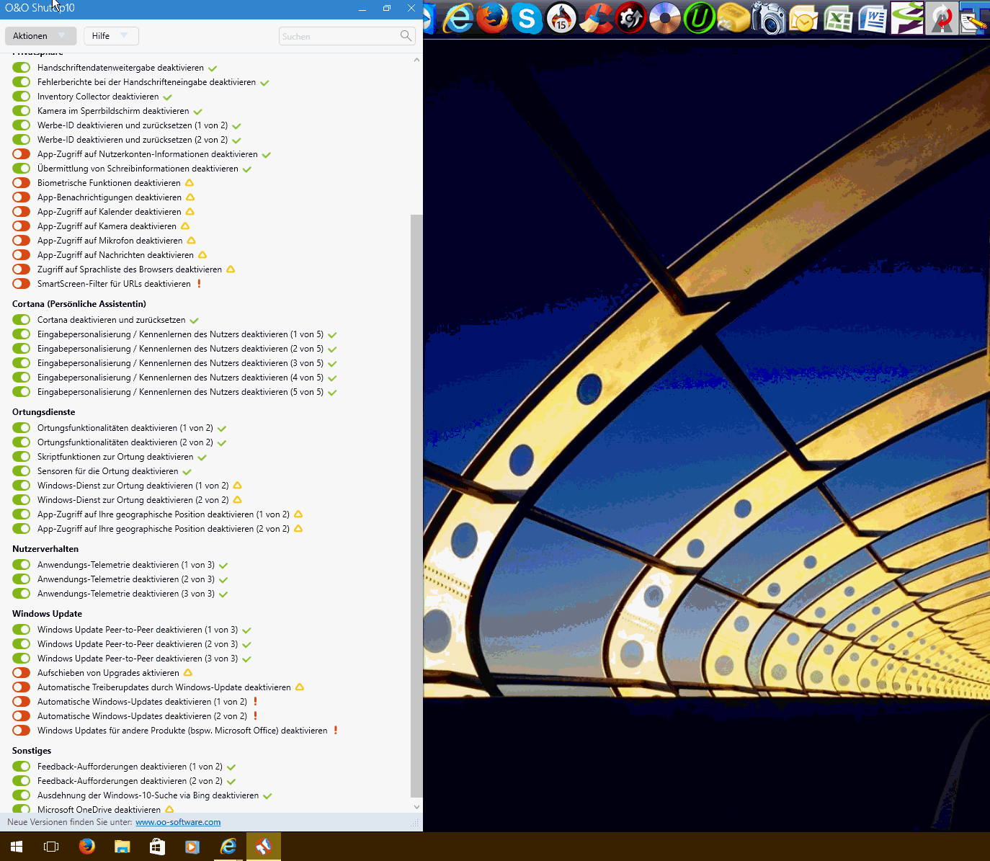Screen dimensions: 990x861
Task: Open Windows Store from the taskbar
Action: 157,847
